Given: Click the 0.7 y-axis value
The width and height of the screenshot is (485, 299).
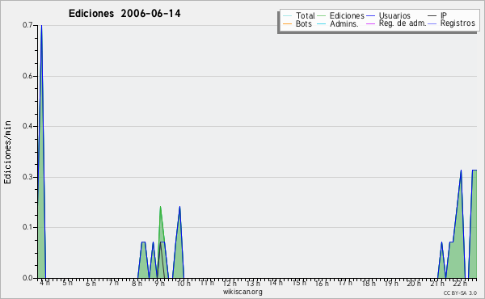Looking at the screenshot, I should [27, 25].
